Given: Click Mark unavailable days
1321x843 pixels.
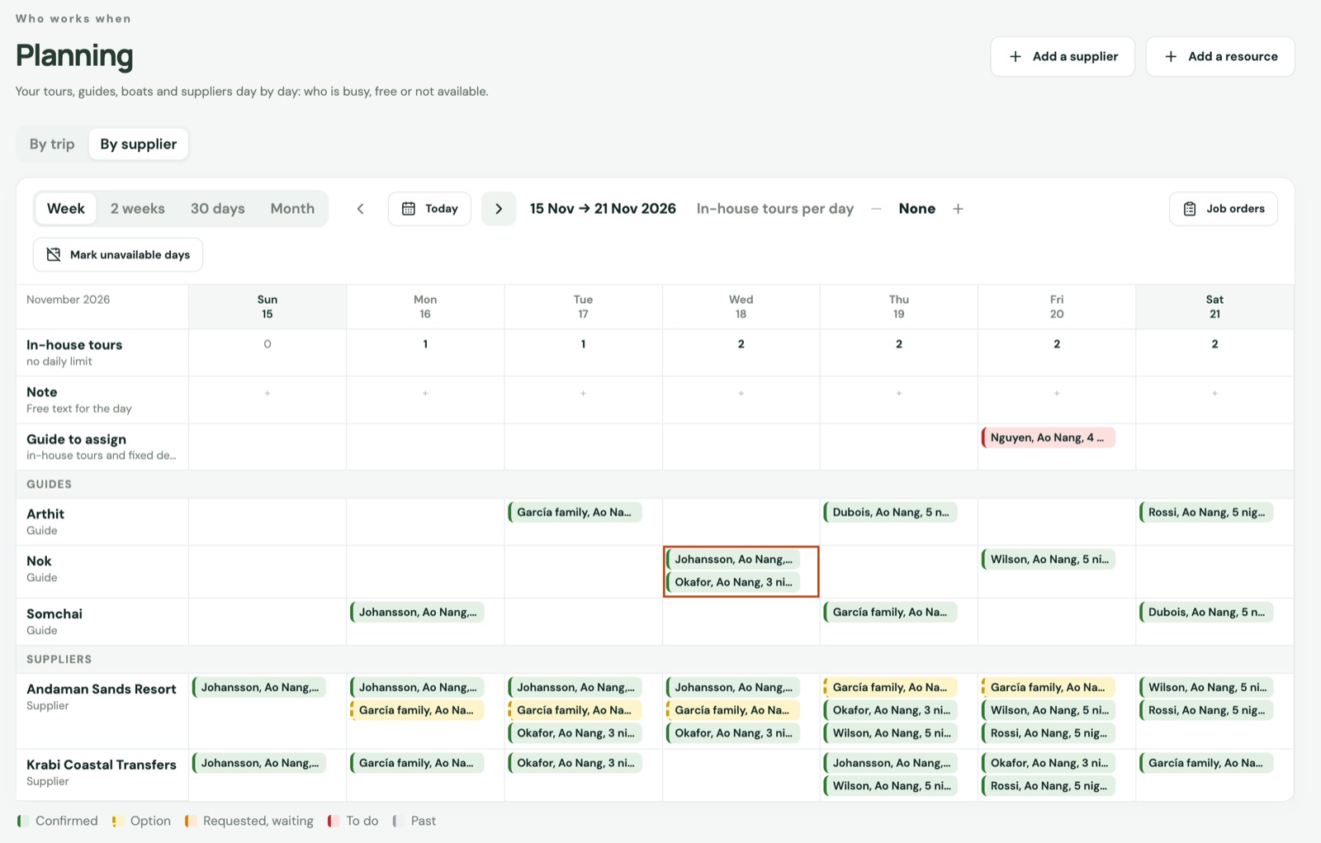Looking at the screenshot, I should [x=118, y=254].
